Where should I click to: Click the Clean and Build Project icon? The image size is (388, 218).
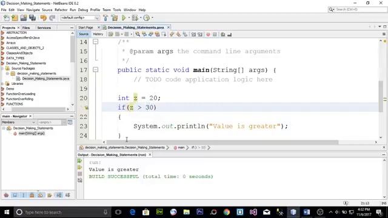115,18
